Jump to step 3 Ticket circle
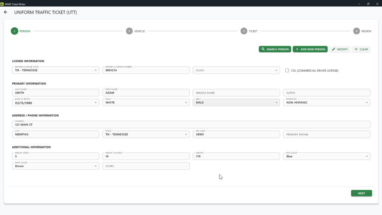This screenshot has width=382, height=215. (x=244, y=31)
